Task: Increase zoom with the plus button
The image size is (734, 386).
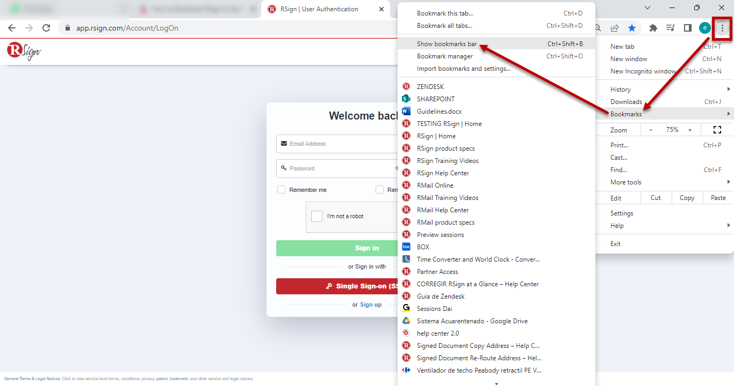Action: 690,130
